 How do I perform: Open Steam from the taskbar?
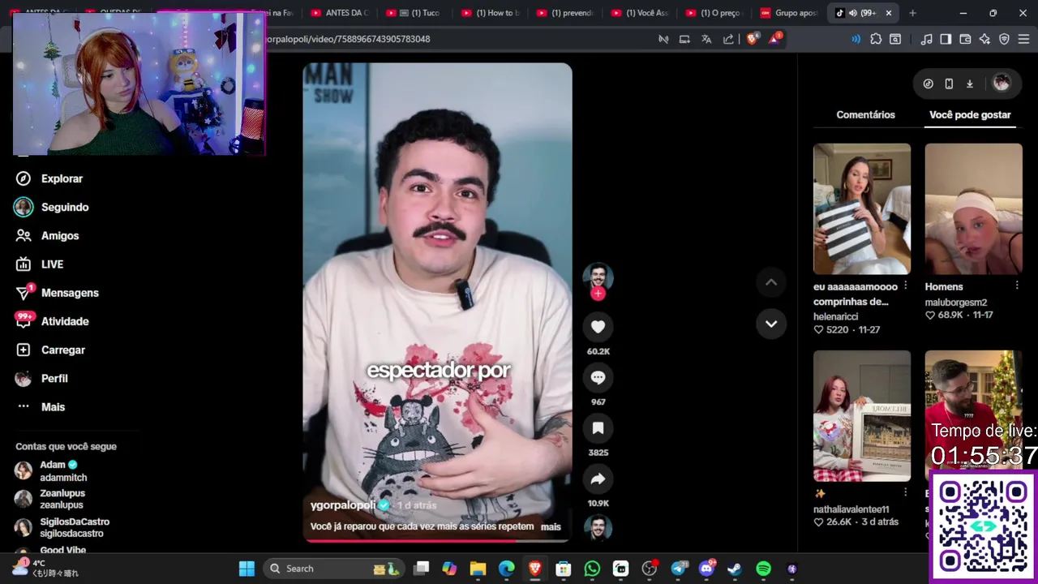pos(735,569)
